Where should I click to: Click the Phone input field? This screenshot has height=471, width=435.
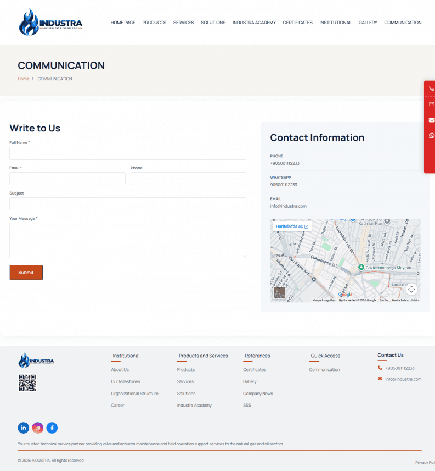188,179
